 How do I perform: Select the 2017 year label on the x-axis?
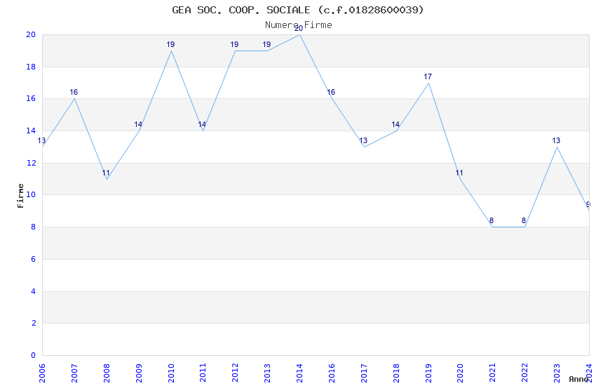[364, 373]
